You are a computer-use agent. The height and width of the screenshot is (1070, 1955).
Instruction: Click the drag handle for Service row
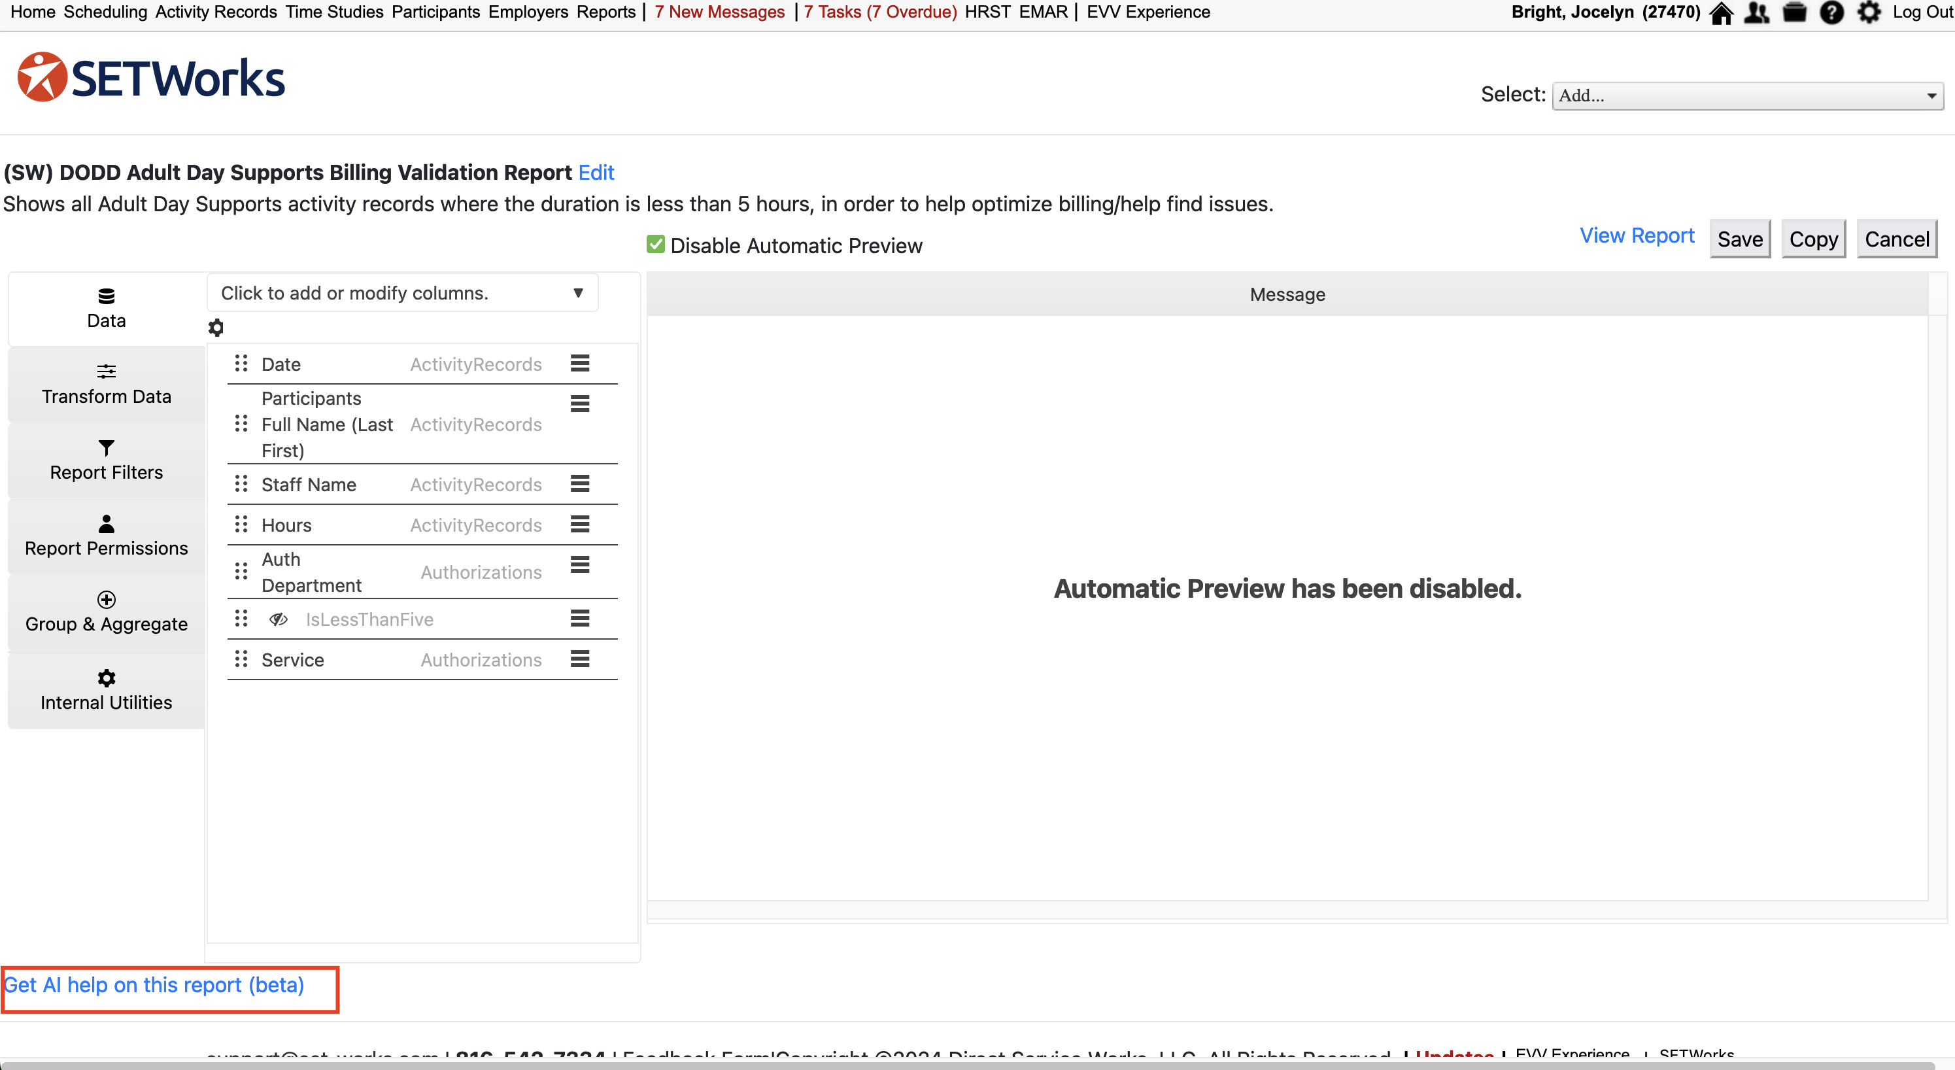(x=241, y=659)
